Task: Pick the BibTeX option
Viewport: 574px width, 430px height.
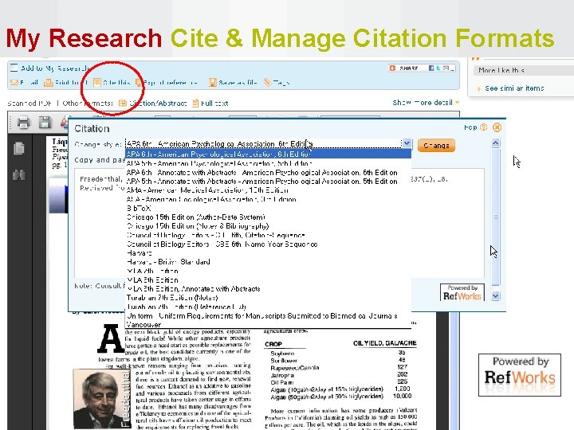Action: pos(268,208)
